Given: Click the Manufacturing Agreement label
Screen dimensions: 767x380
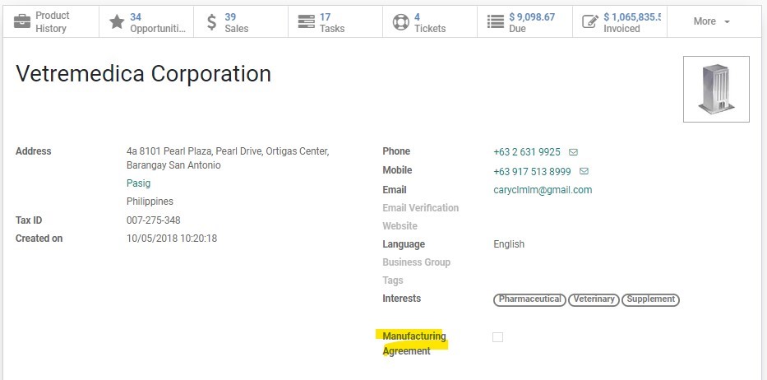Looking at the screenshot, I should (x=414, y=344).
